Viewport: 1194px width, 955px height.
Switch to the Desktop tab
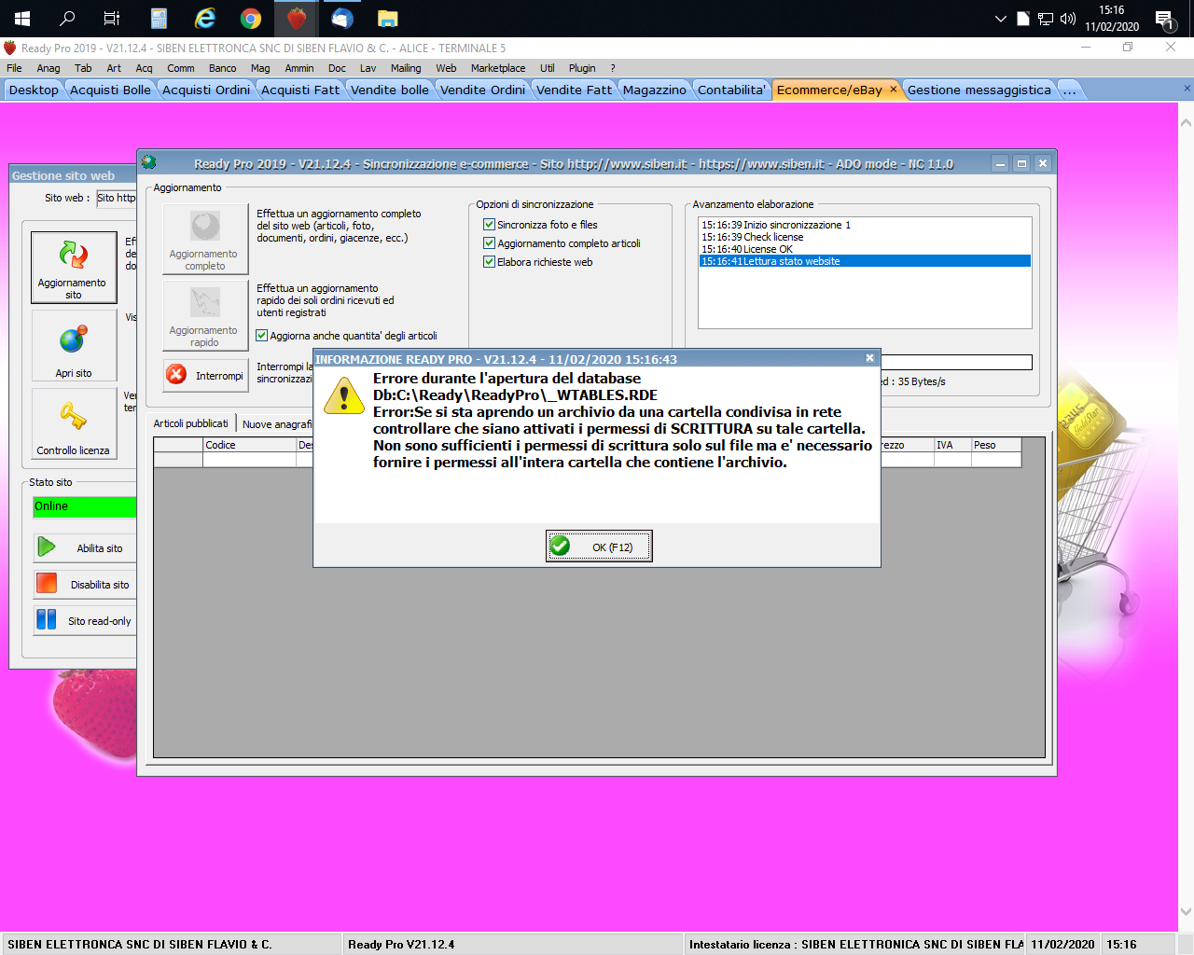[x=34, y=90]
